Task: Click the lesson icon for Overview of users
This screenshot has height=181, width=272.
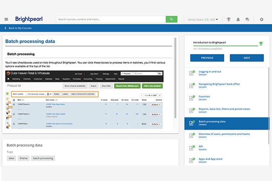Action: click(x=192, y=135)
